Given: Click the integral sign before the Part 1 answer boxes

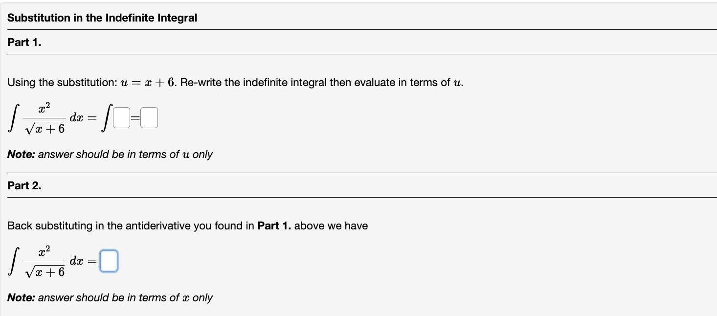Looking at the screenshot, I should [x=106, y=117].
